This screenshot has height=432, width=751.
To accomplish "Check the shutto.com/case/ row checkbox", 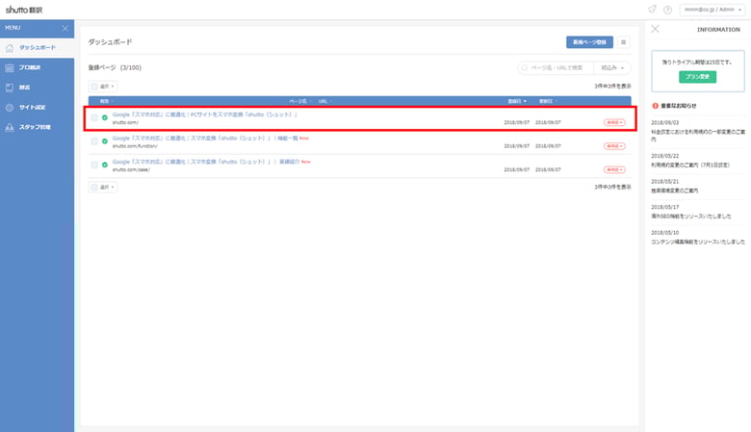I will (94, 165).
